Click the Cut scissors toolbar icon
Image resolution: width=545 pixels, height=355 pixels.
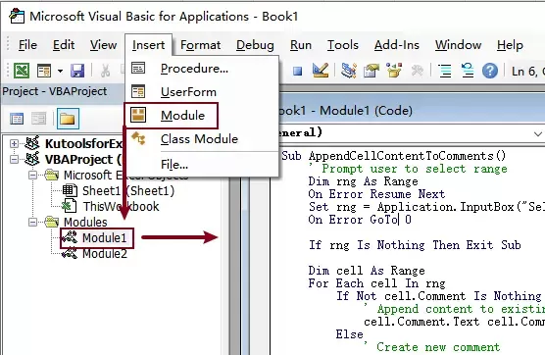pyautogui.click(x=105, y=72)
